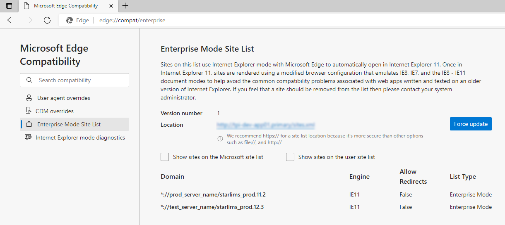Click the Microsoft Edge Compatibility sidebar title
The image size is (505, 225).
click(x=54, y=54)
